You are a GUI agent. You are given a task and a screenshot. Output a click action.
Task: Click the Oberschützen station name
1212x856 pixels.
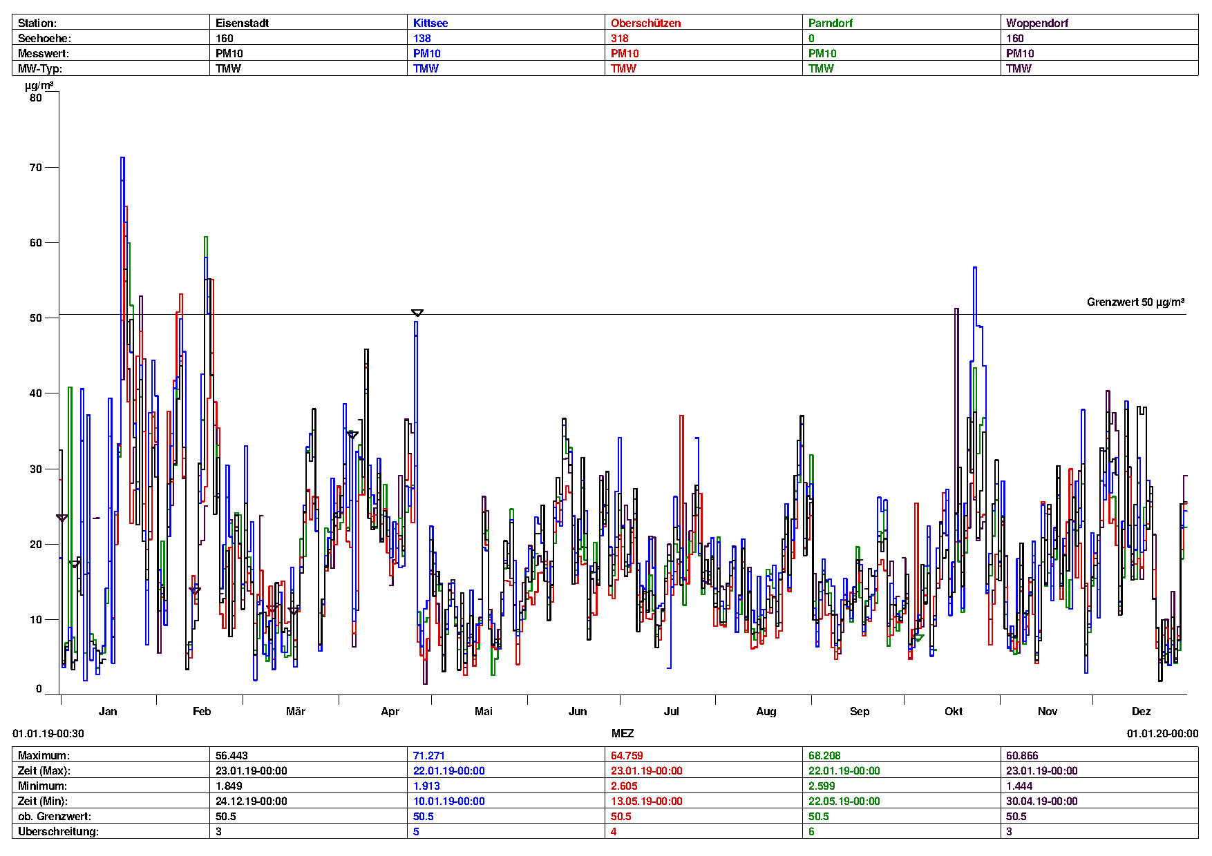(x=646, y=23)
